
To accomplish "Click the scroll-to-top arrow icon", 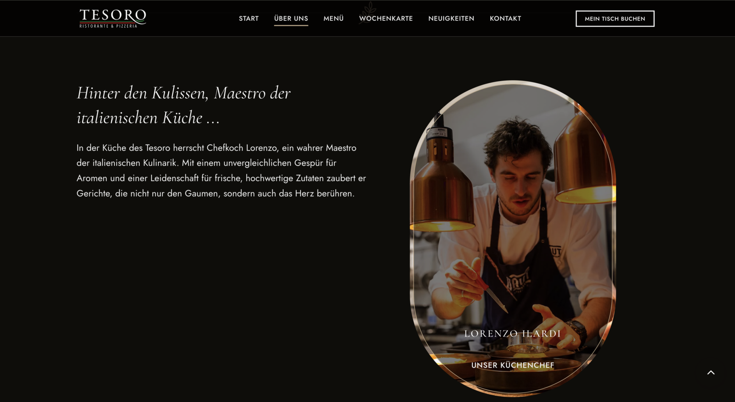I will tap(711, 373).
